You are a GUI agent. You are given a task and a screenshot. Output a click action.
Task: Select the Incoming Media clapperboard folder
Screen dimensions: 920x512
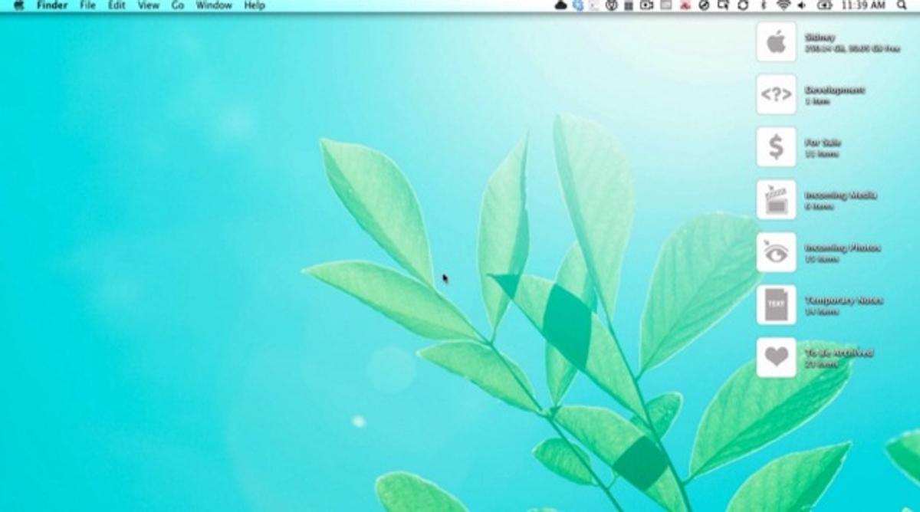[776, 200]
